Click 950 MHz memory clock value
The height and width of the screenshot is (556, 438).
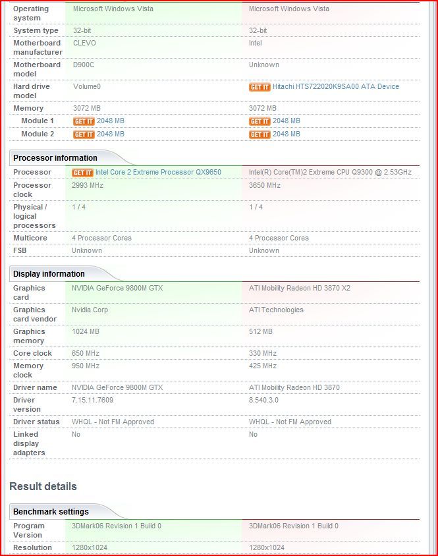coord(86,366)
